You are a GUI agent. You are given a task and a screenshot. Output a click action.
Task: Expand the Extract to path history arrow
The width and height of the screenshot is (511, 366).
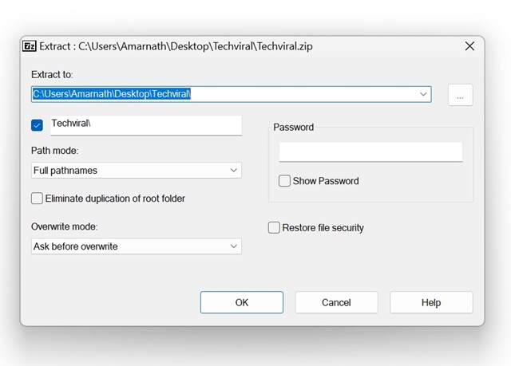click(x=423, y=94)
